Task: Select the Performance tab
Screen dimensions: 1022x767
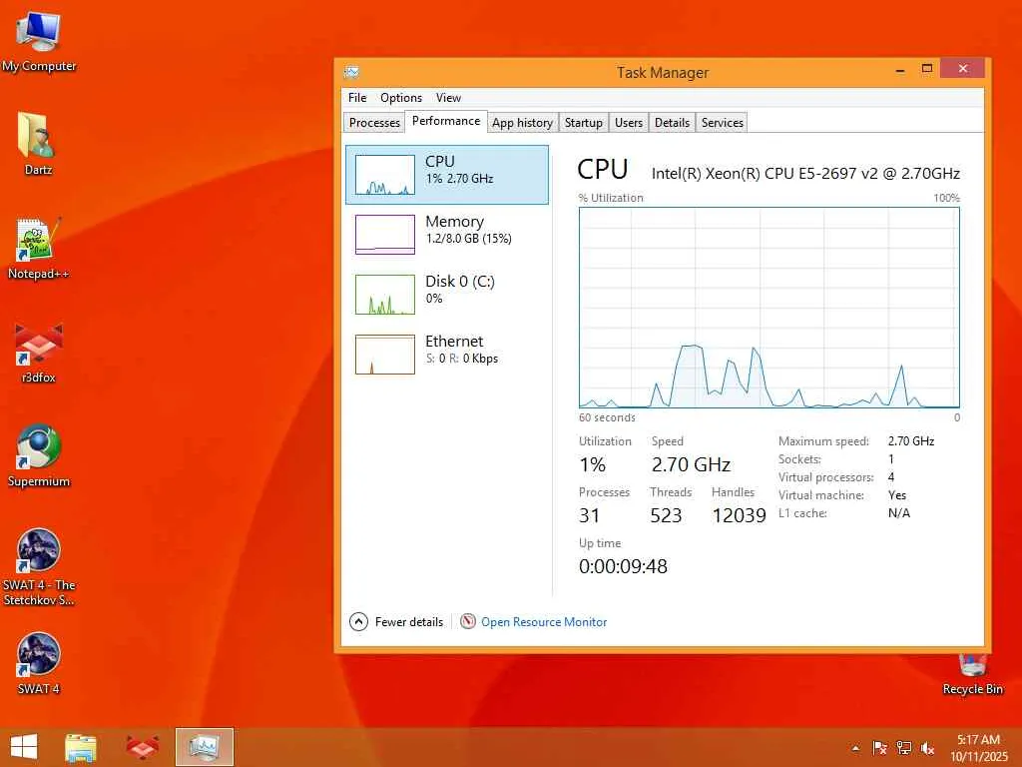Action: point(446,121)
